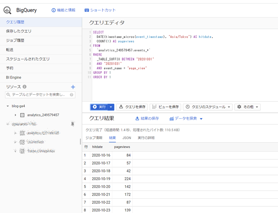Switch to the 実行の詳細 tab

click(146, 138)
